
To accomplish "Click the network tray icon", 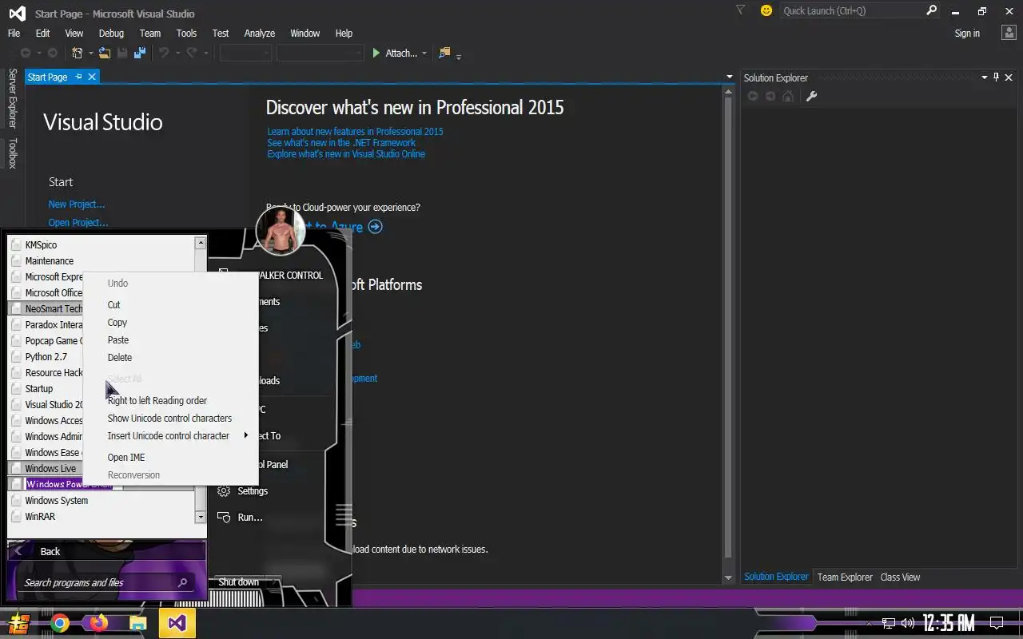I will click(x=889, y=623).
